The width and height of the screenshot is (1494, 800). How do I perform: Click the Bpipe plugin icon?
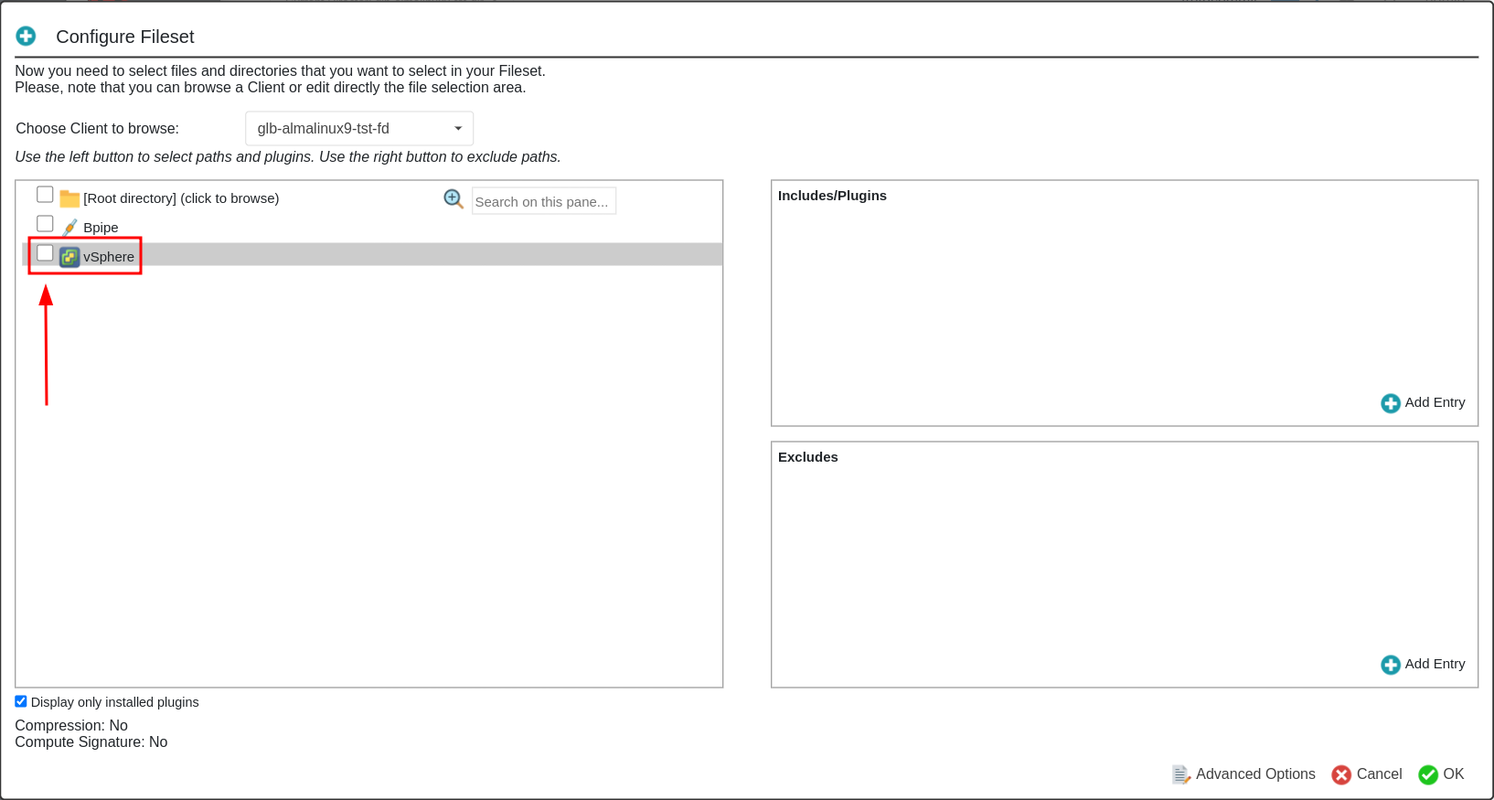pos(69,228)
